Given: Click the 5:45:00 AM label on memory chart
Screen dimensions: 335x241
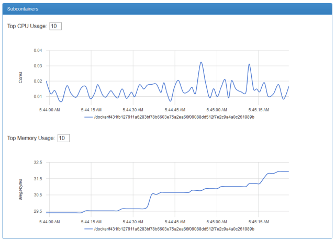Looking at the screenshot, I should (217, 222).
